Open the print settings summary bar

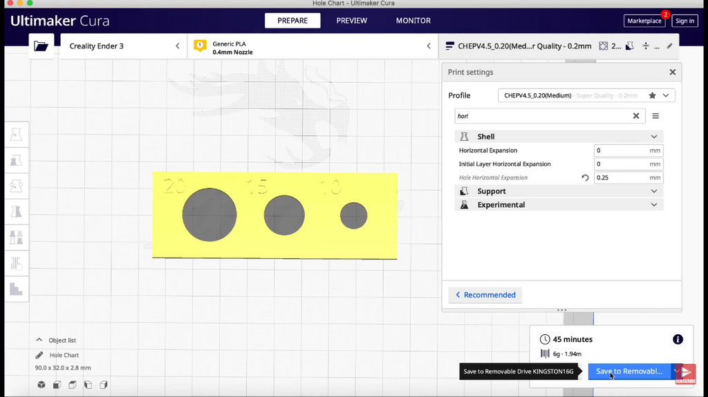[559, 46]
